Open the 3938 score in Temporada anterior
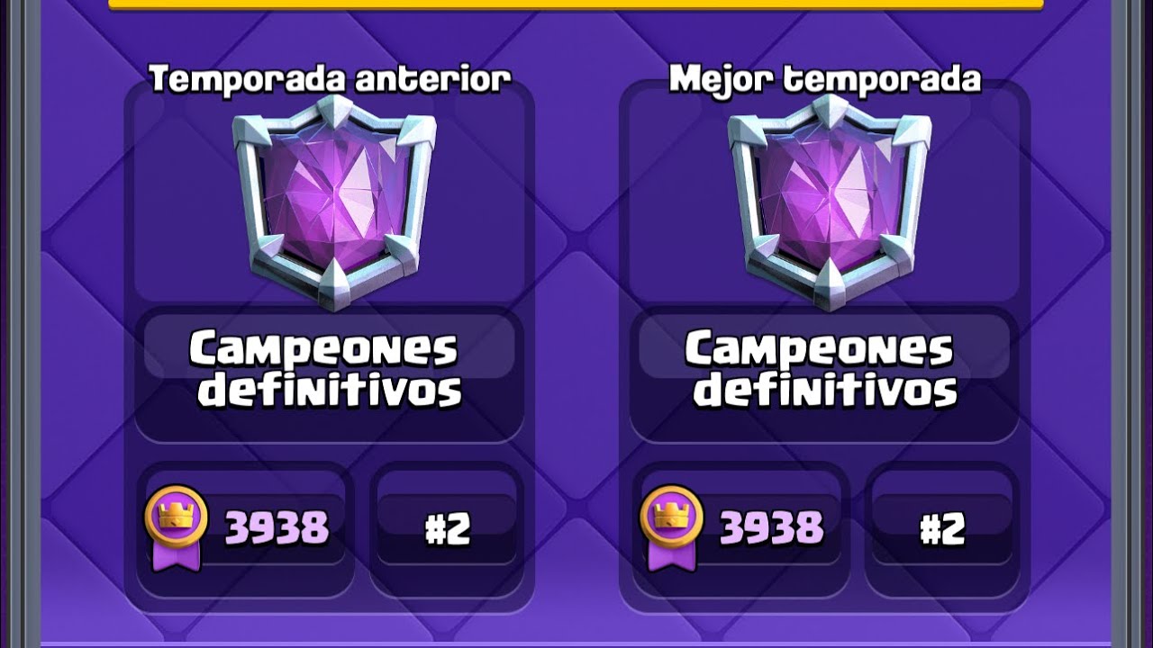Viewport: 1153px width, 648px height. [277, 528]
